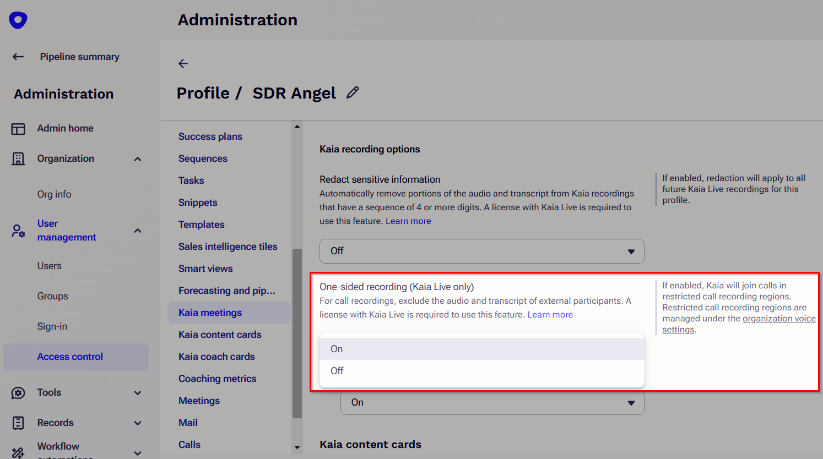823x459 pixels.
Task: Collapse the Organization section chevron
Action: coord(138,159)
